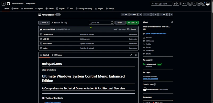Screen dimensions: 213x103
Task: Open the repositories icon in header
Action: [199, 4]
